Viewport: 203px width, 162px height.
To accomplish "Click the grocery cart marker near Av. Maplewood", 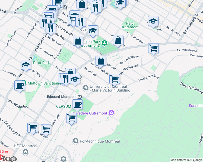I will pyautogui.click(x=153, y=49).
